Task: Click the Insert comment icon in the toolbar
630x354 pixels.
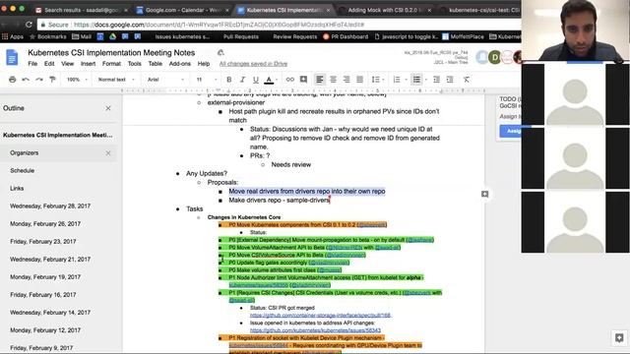Action: point(304,80)
